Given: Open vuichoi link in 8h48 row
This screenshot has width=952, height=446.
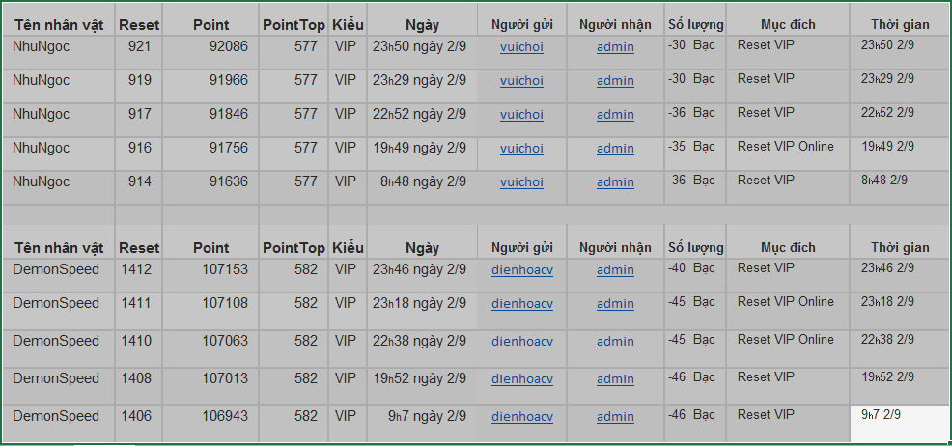Looking at the screenshot, I should (x=521, y=182).
